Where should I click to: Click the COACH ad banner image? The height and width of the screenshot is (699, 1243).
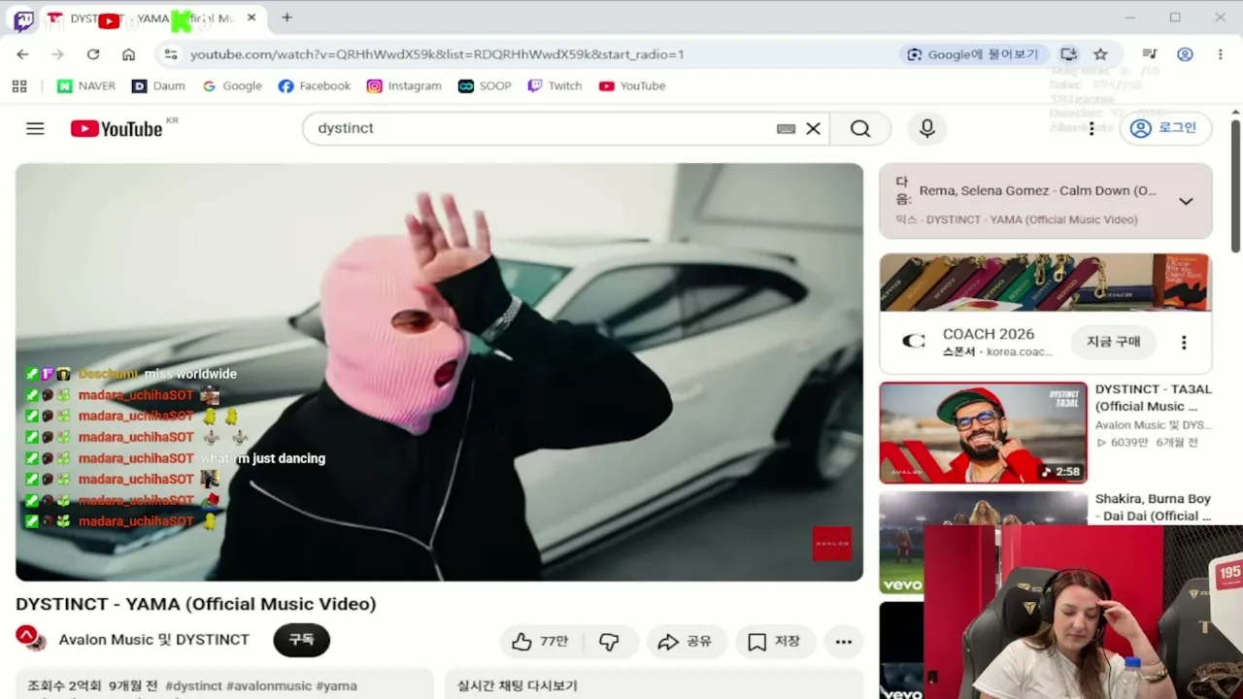[x=1046, y=283]
